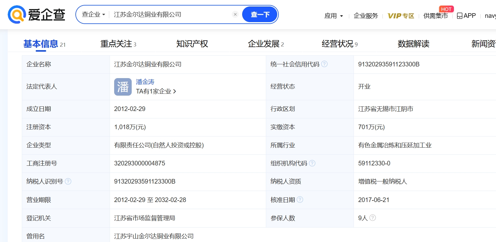Screen dimensions: 496x242
Task: Select the 数据解读 tab
Action: tap(414, 44)
